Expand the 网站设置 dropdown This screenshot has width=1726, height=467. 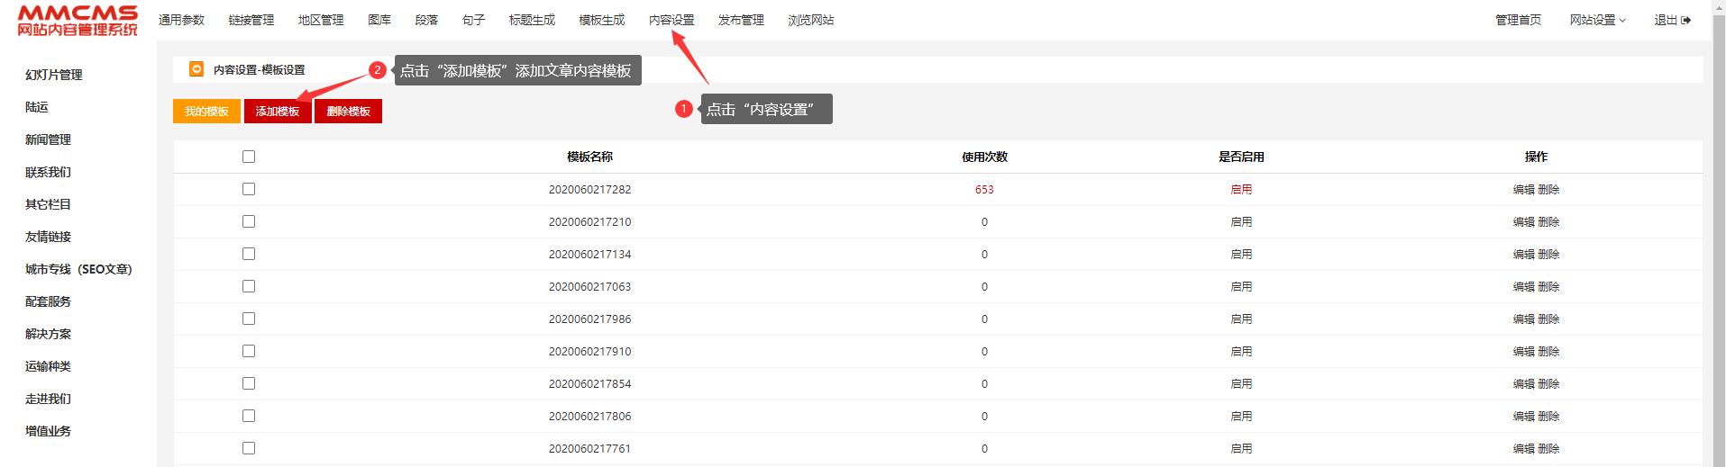(x=1597, y=21)
